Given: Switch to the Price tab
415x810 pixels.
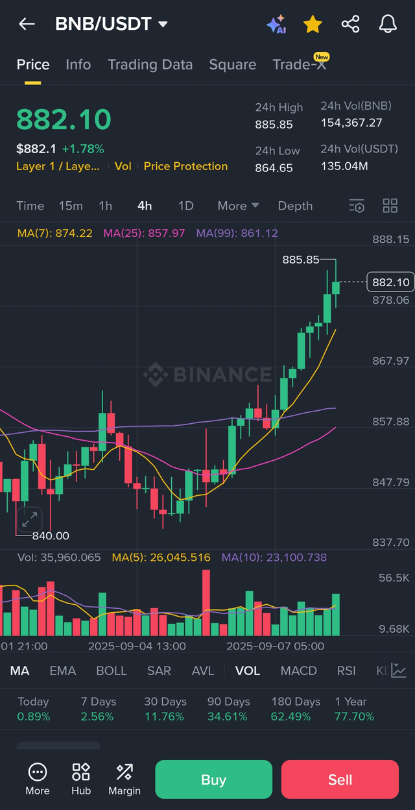Looking at the screenshot, I should (33, 64).
